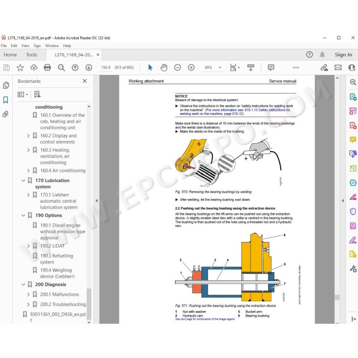
Task: Click the zoom out minus icon
Action: tap(177, 68)
